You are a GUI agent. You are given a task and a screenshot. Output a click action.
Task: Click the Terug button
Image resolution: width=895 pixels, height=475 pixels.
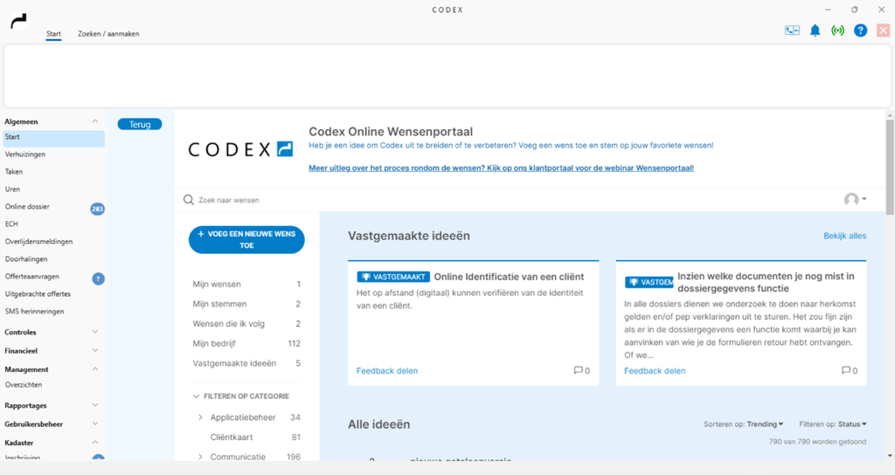140,124
